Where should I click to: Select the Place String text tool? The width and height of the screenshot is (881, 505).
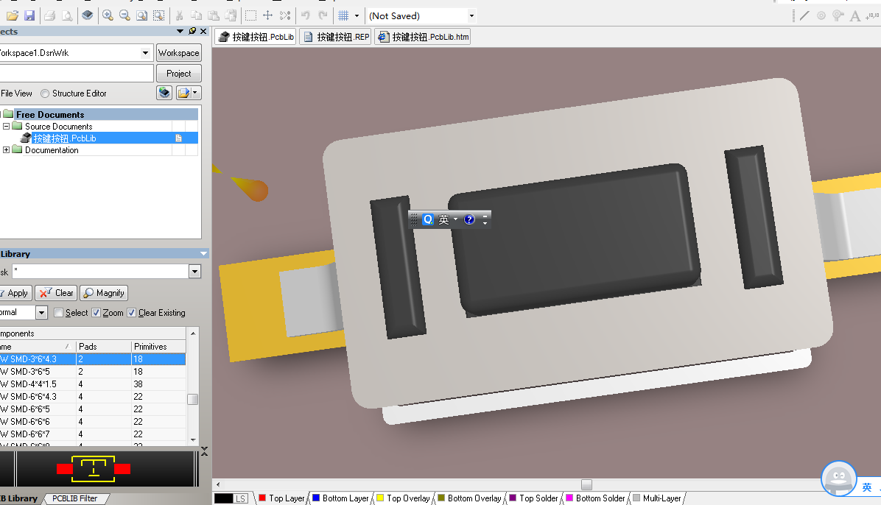[x=855, y=15]
